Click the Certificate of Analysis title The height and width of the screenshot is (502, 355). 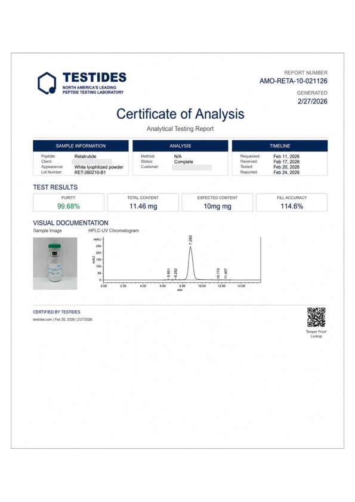(180, 114)
